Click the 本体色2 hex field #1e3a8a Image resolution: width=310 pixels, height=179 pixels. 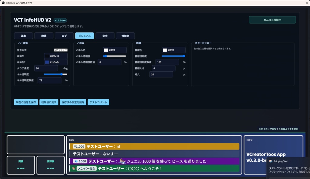pos(56,62)
